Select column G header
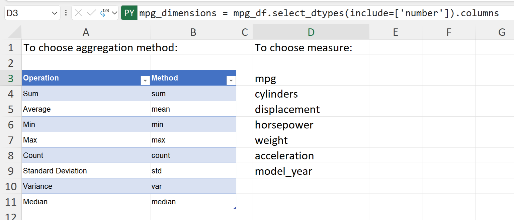Image resolution: width=514 pixels, height=220 pixels. point(502,32)
